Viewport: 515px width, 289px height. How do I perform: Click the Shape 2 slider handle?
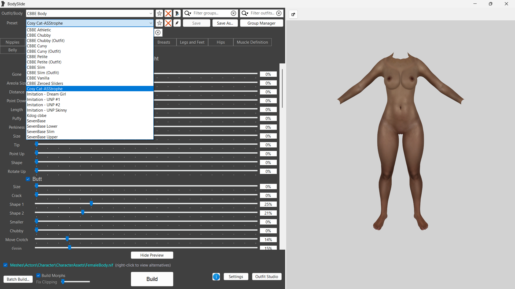tap(83, 212)
